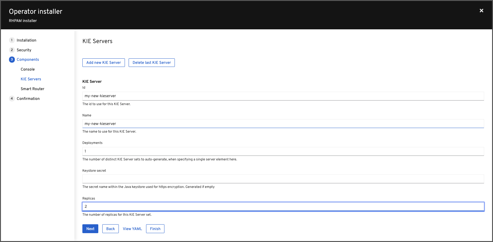The image size is (493, 242).
Task: Select KIE Servers sub-step
Action: 31,79
